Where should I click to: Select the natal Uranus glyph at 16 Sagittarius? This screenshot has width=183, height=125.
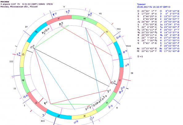point(60,24)
